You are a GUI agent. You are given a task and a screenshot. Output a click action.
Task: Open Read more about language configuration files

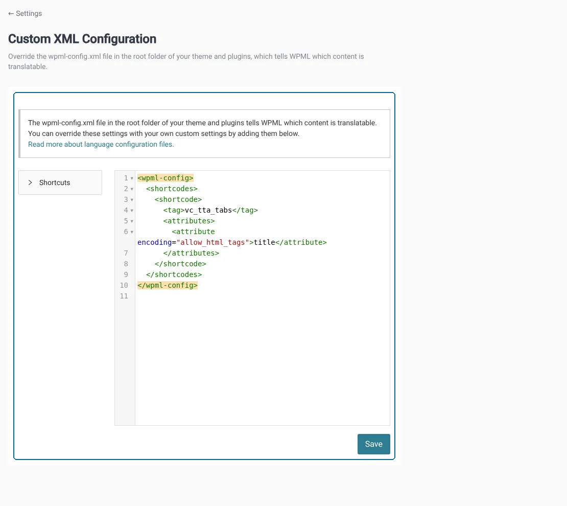click(101, 144)
